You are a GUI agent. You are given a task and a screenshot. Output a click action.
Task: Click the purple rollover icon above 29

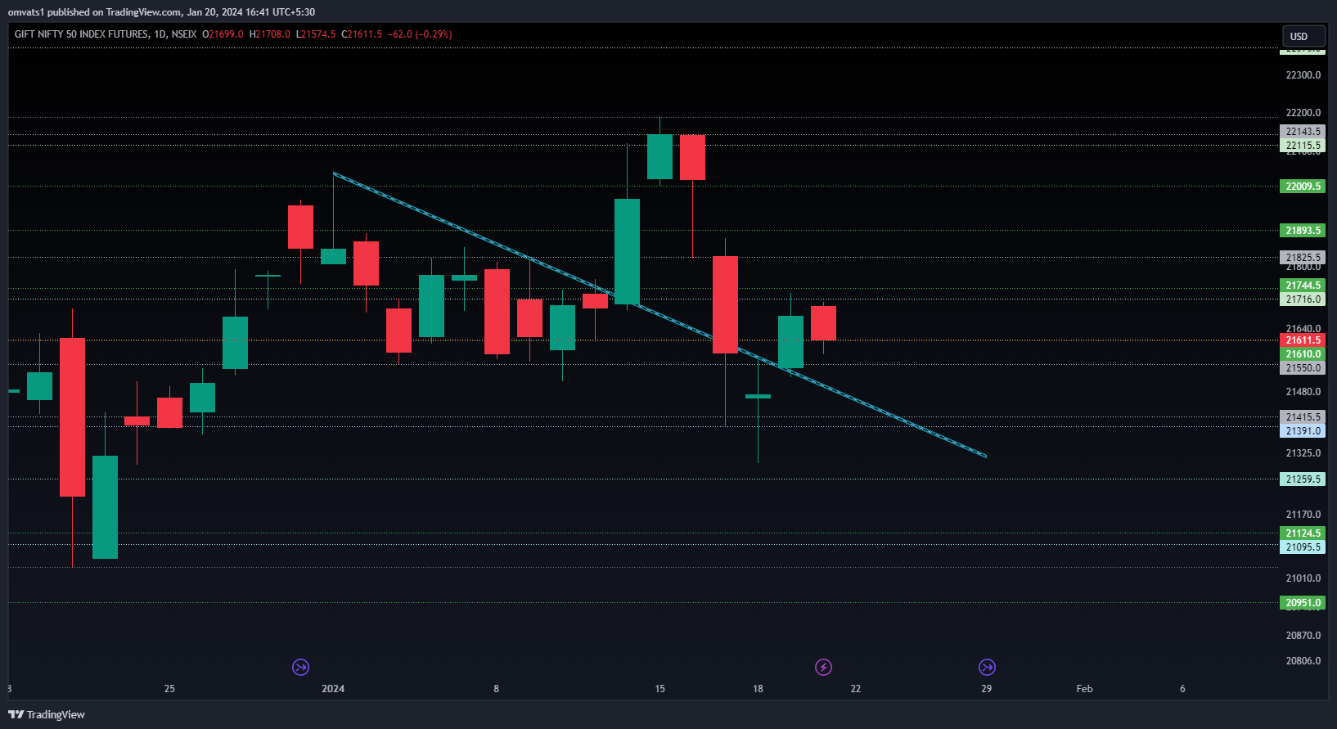point(988,668)
